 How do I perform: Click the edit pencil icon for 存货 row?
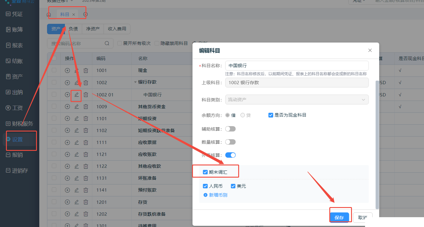[x=77, y=202]
